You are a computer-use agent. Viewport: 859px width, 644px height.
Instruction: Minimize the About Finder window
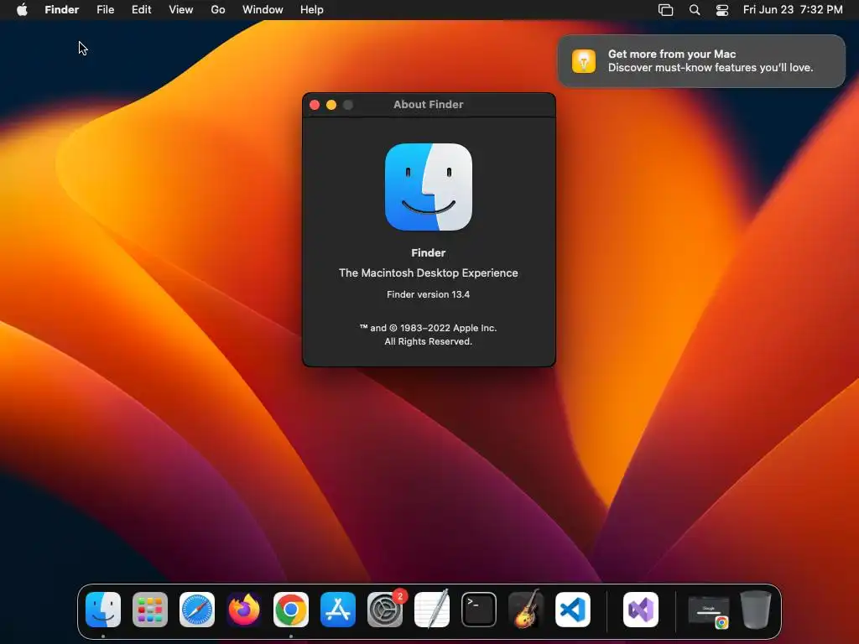click(x=331, y=105)
